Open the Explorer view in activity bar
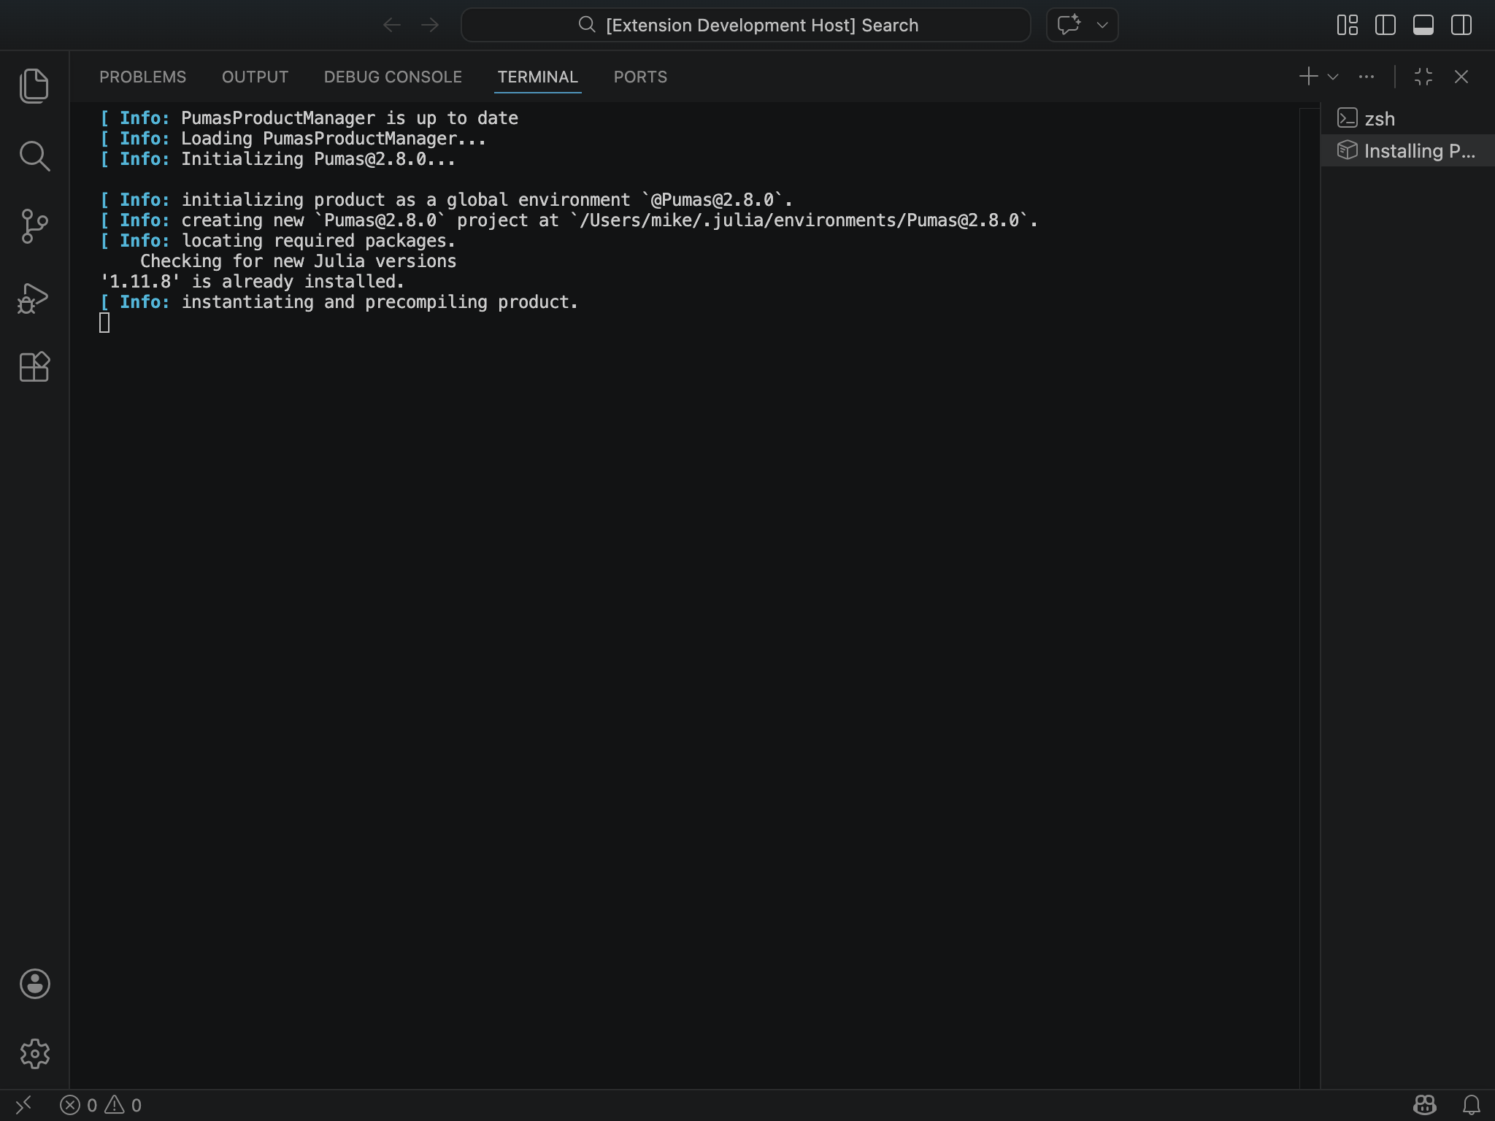Image resolution: width=1495 pixels, height=1121 pixels. (x=34, y=86)
